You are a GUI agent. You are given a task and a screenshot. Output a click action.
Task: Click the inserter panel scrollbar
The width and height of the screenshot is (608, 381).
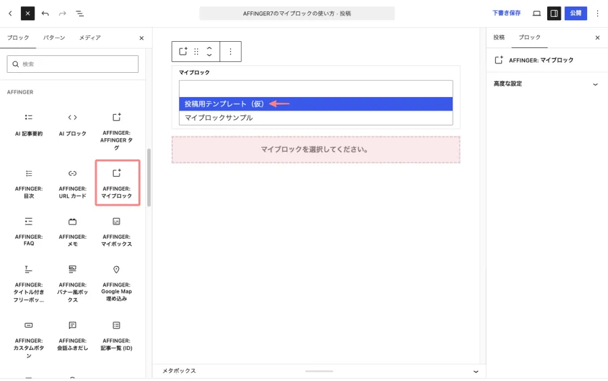pos(149,177)
